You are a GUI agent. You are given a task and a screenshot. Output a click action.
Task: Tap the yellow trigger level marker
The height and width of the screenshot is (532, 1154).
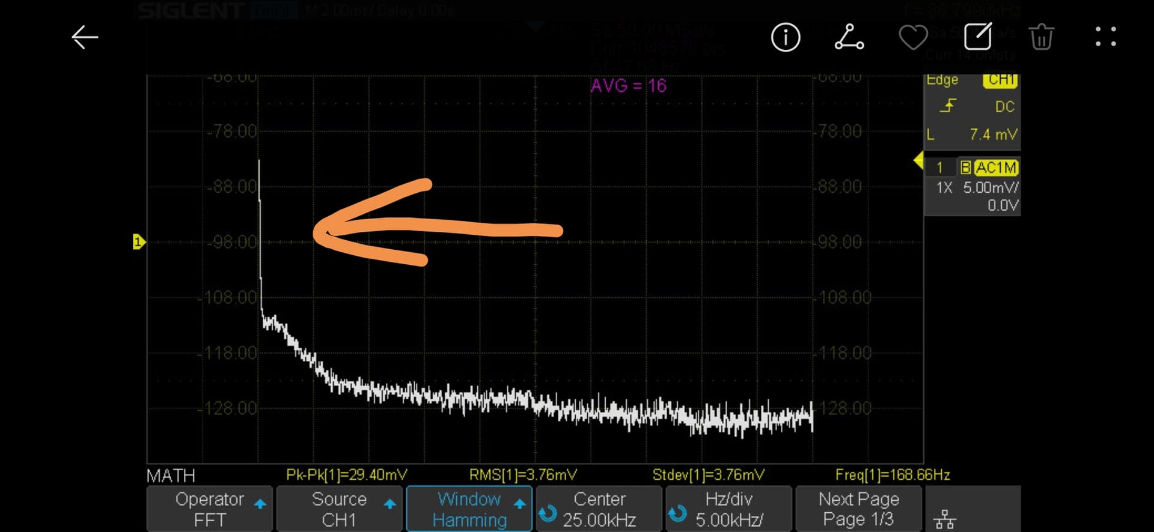(918, 160)
